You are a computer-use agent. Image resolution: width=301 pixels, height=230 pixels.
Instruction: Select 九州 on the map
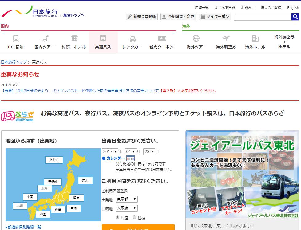[20, 206]
